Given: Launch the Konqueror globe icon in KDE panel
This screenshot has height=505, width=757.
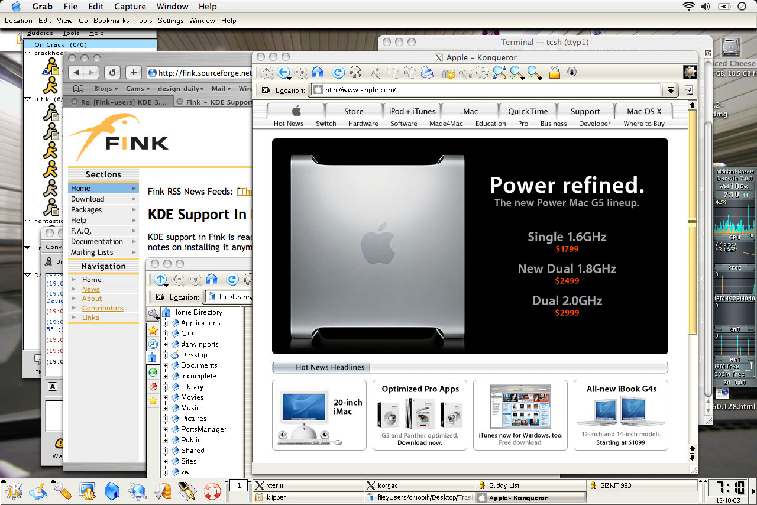Looking at the screenshot, I should point(138,490).
